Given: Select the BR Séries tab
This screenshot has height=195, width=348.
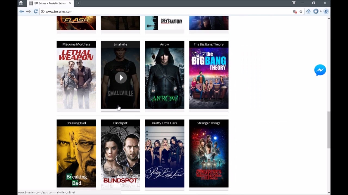Looking at the screenshot, I should pyautogui.click(x=50, y=3).
